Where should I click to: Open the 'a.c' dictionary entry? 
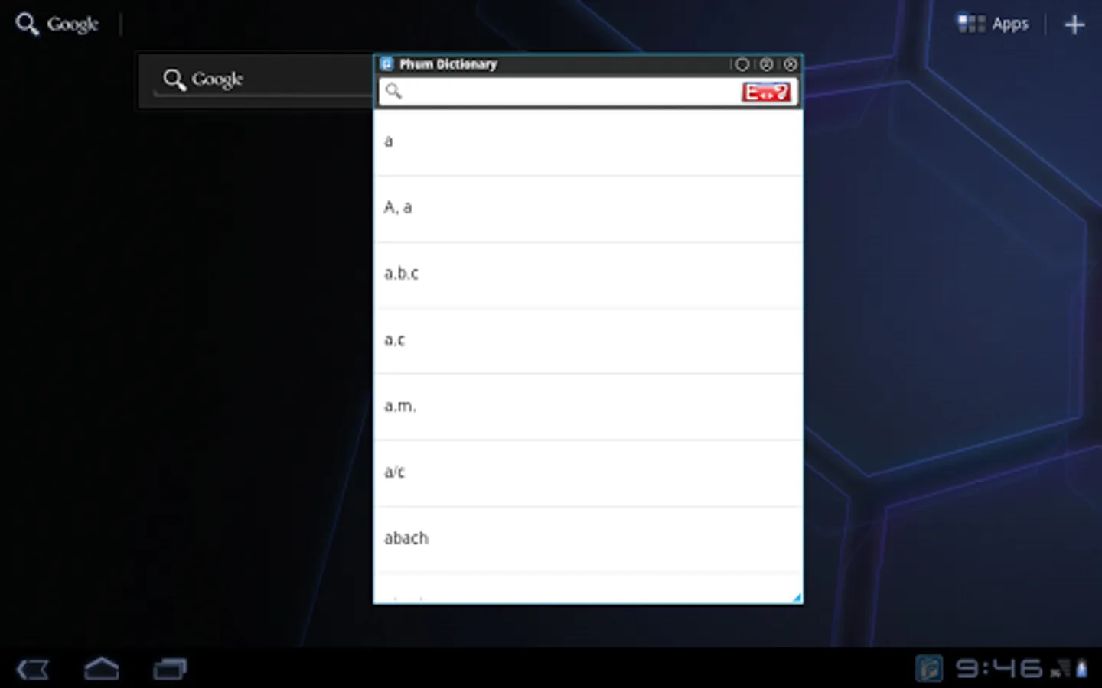(x=588, y=341)
